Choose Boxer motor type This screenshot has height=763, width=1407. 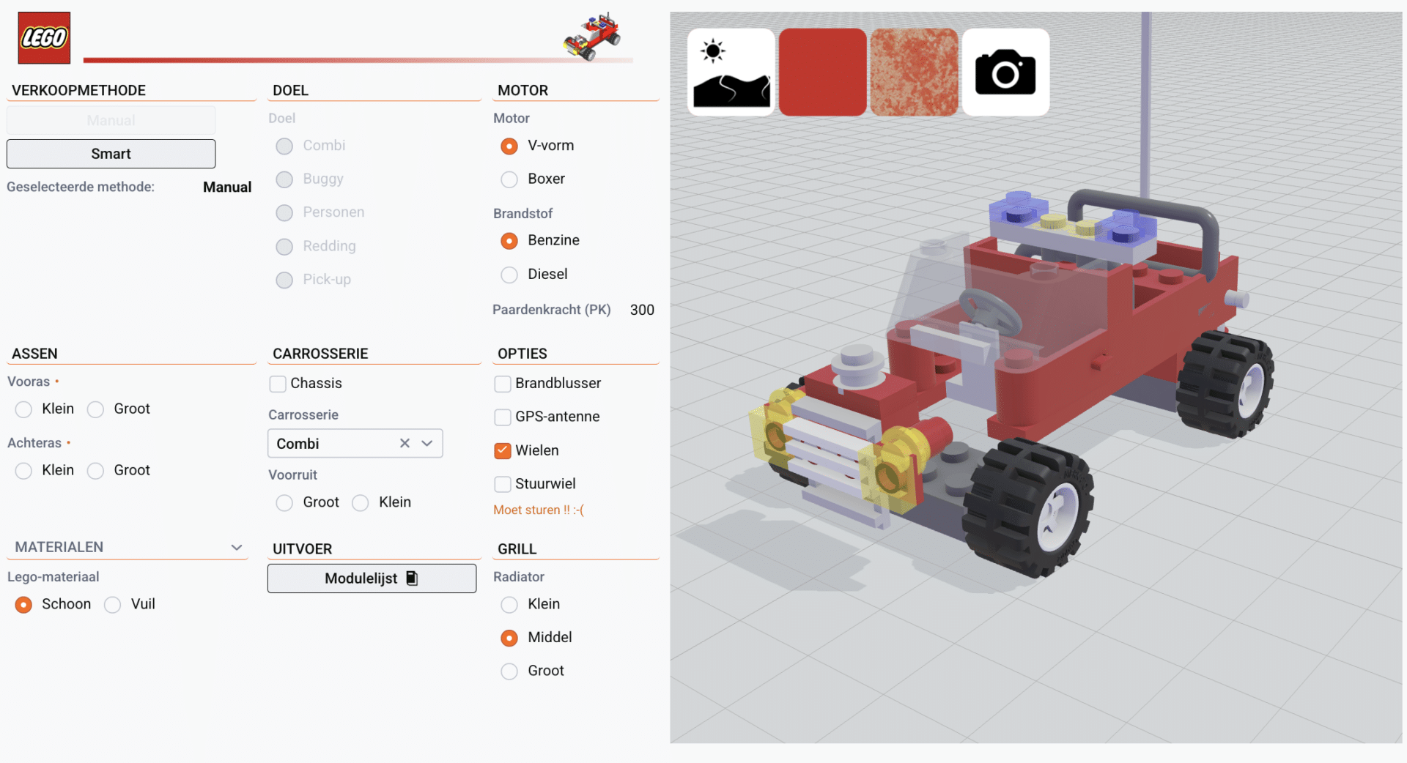click(509, 179)
